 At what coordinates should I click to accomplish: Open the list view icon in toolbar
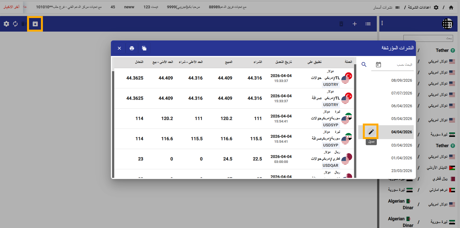coord(368,24)
